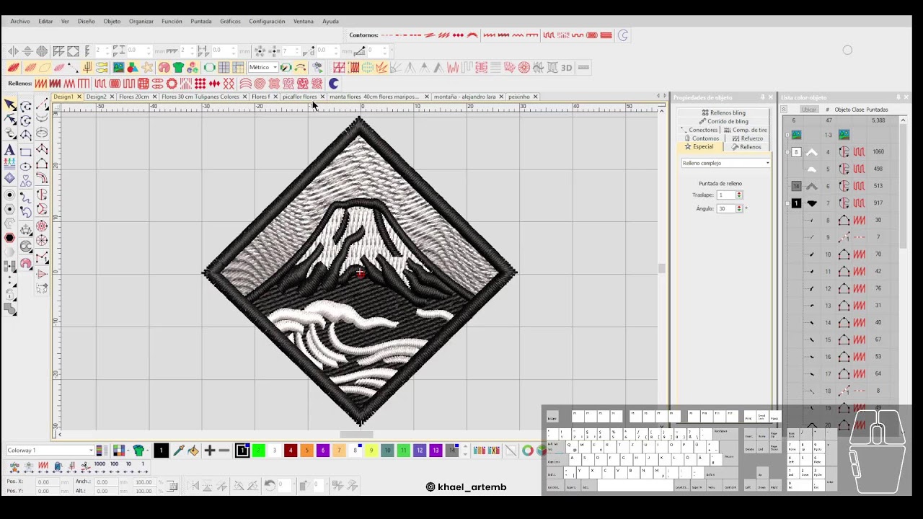Click the 3D icon in the toolbar
This screenshot has height=519, width=923.
(567, 68)
